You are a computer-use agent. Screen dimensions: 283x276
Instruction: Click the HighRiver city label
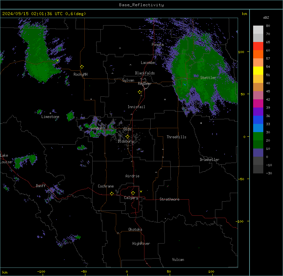[141, 244]
